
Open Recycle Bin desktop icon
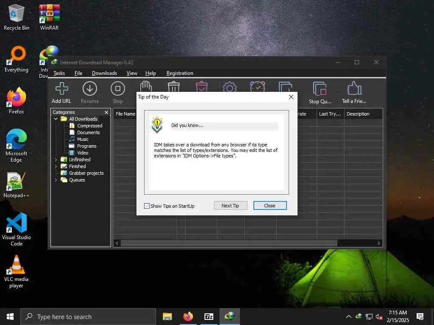coord(17,17)
